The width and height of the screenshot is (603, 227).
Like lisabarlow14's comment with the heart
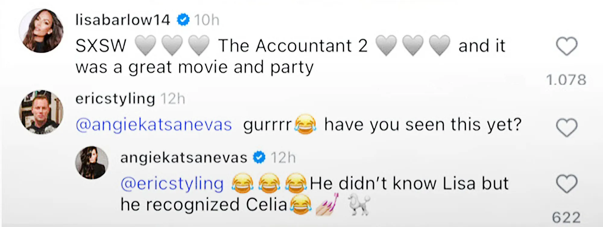(567, 46)
